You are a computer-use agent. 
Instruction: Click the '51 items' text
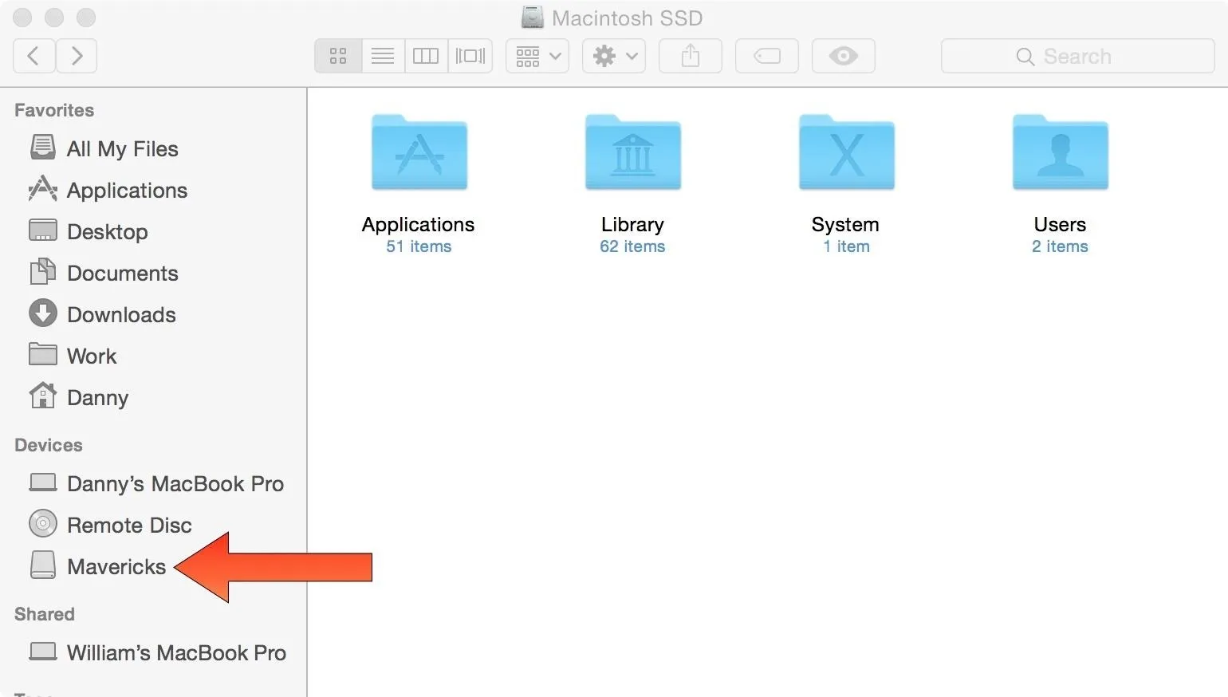coord(419,246)
